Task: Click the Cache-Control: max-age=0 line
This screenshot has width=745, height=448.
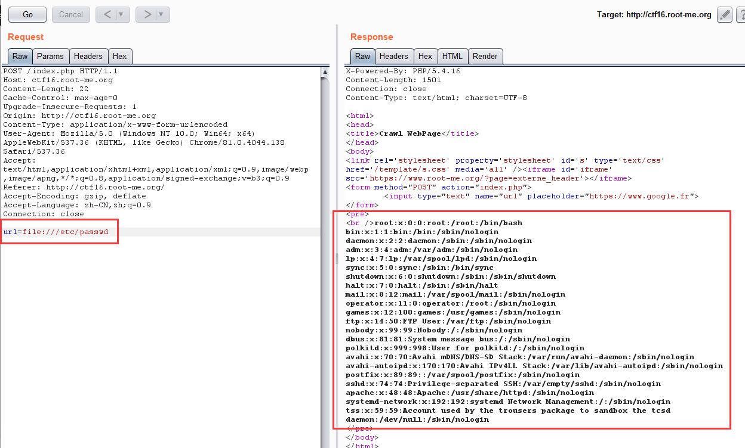Action: pos(60,98)
